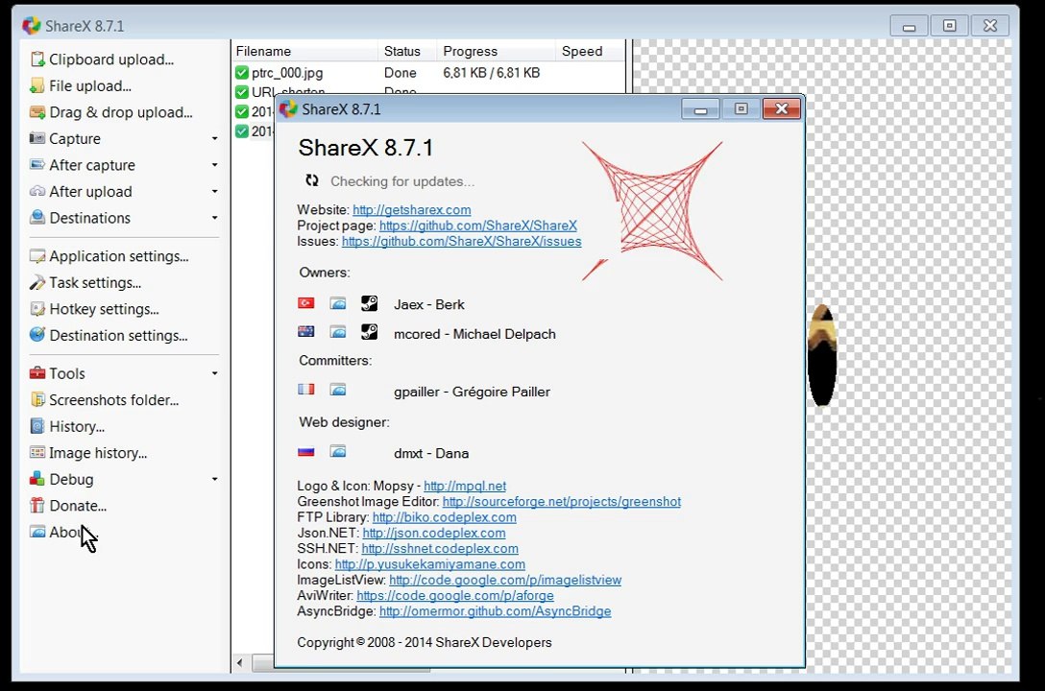Click the Hotkey settings icon
This screenshot has height=691, width=1045.
point(37,309)
